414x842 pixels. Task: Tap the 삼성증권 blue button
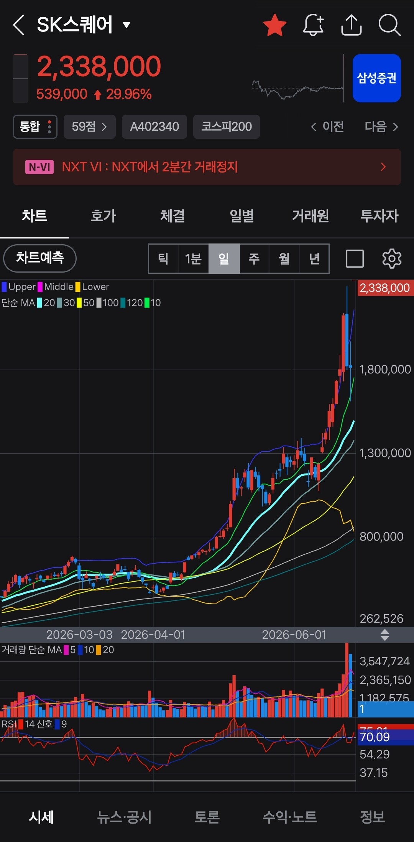pos(376,78)
